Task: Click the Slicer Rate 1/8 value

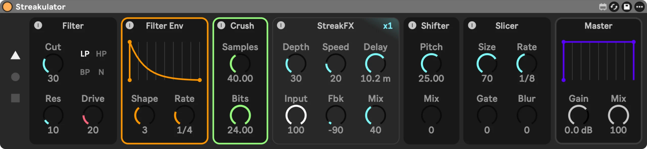Action: (x=527, y=78)
